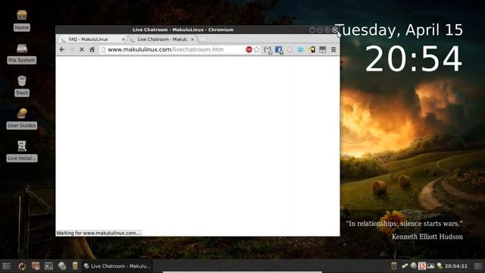
Task: Bookmark this page with the star
Action: click(x=256, y=49)
